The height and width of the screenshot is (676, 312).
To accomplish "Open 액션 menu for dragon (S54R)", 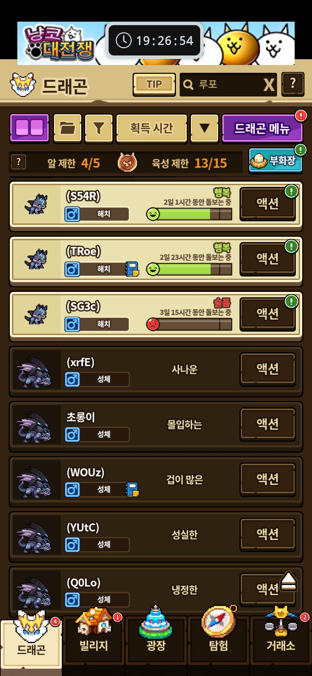I will tap(268, 204).
